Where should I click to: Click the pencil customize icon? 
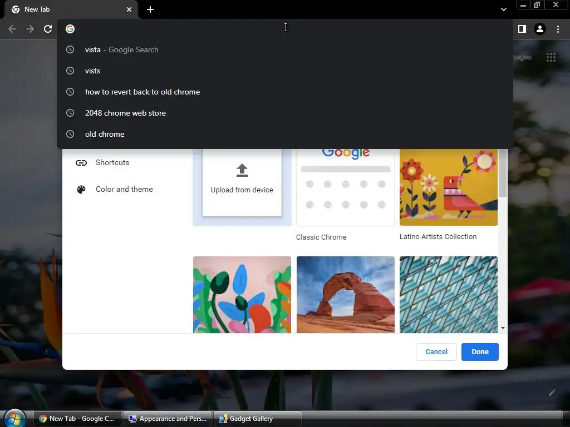552,393
